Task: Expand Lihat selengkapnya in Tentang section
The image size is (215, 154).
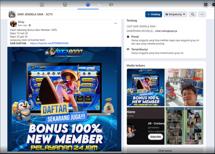Action: click(166, 31)
